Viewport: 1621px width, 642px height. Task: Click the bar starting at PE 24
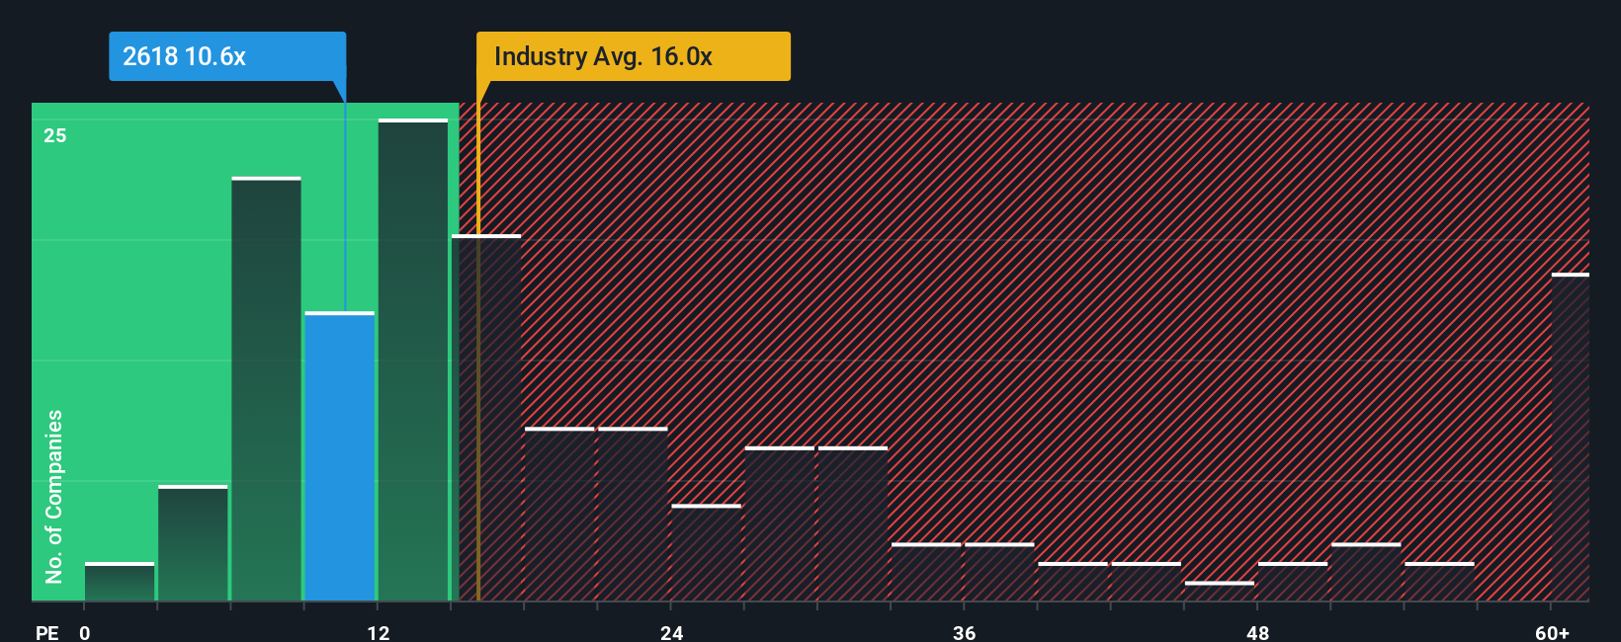coord(707,553)
